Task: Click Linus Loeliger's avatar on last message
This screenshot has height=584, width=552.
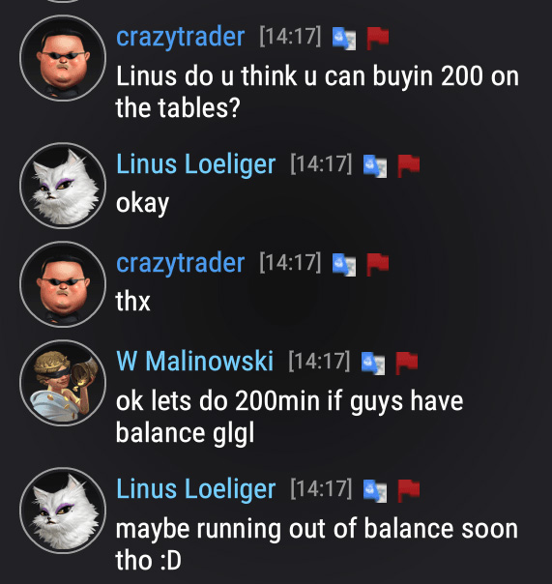Action: click(63, 511)
